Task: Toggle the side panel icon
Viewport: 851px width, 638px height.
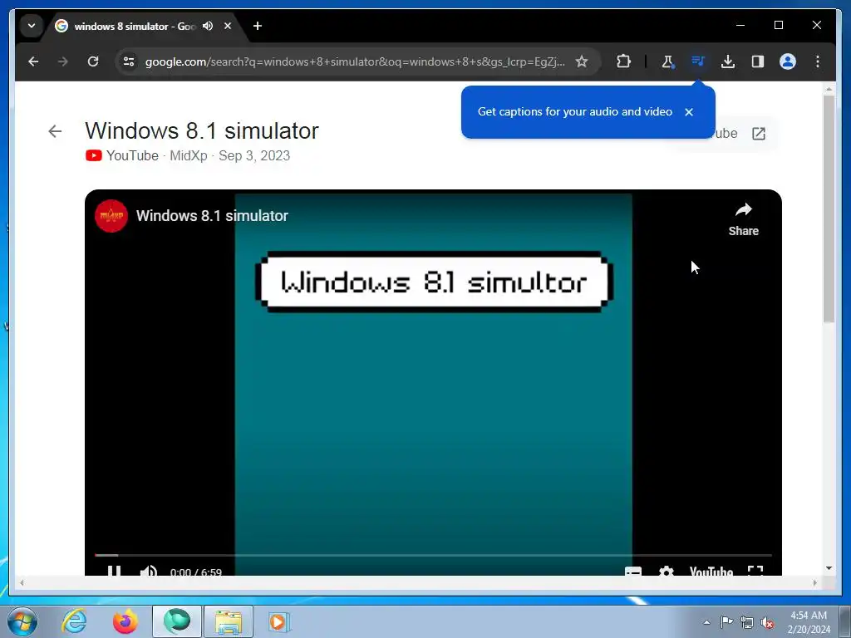Action: [x=758, y=61]
